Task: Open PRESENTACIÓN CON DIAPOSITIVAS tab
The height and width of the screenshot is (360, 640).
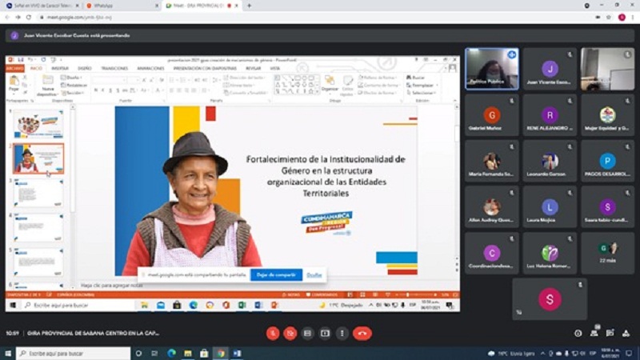Action: click(205, 68)
